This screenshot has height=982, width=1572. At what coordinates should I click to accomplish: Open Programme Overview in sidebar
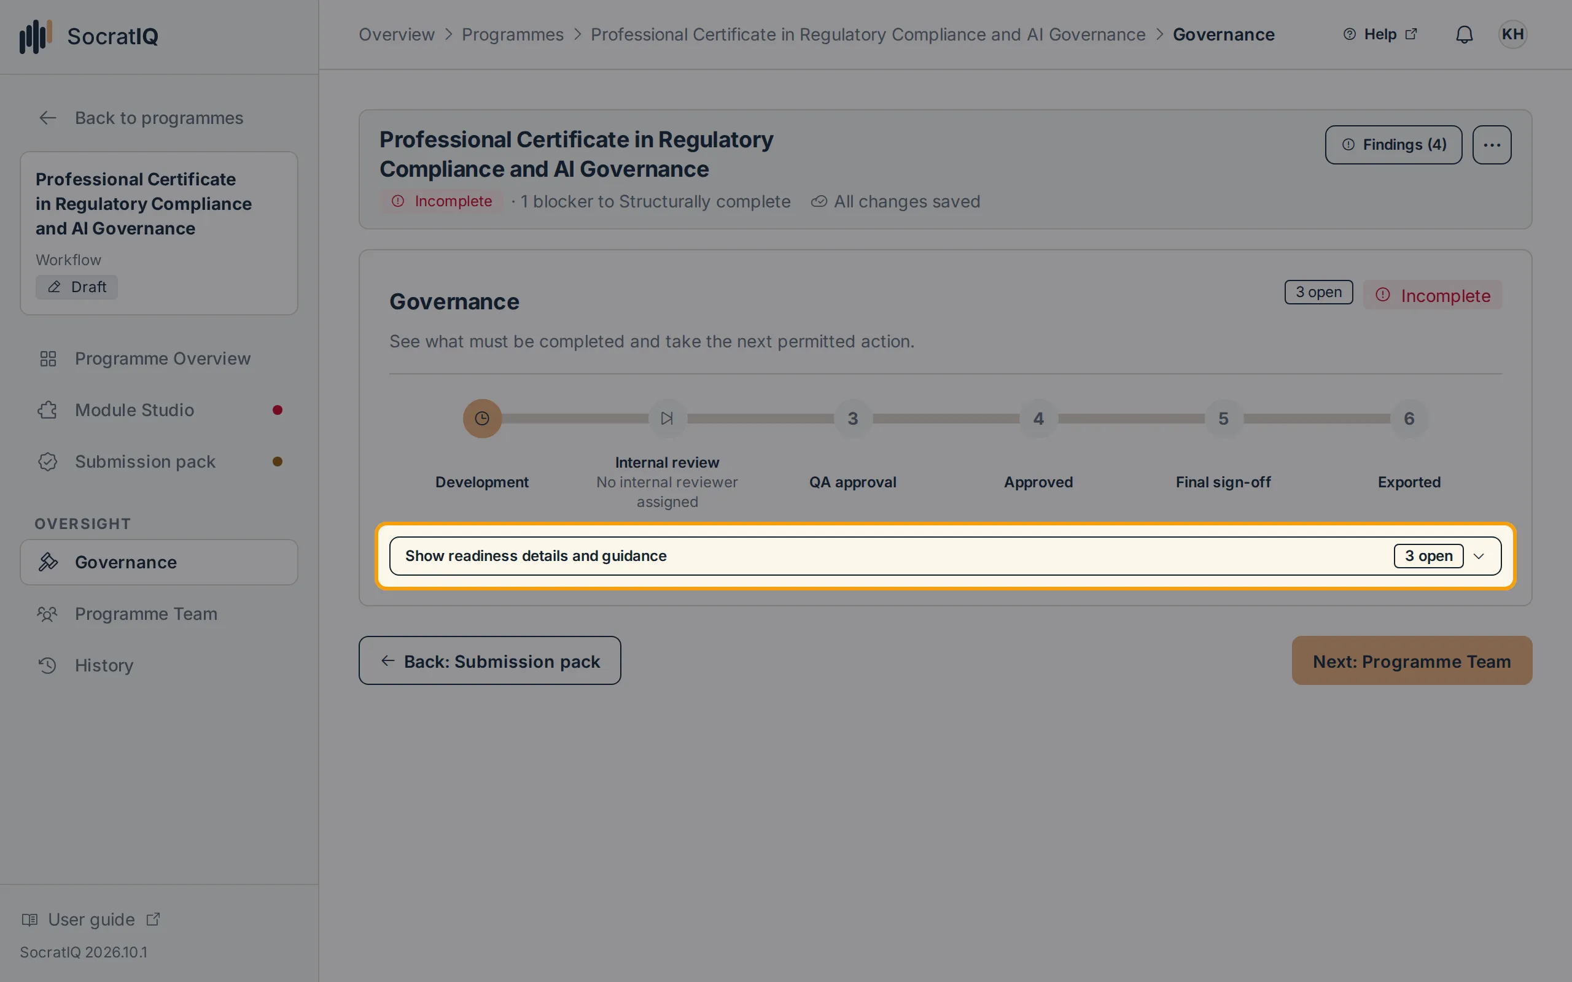pyautogui.click(x=159, y=358)
